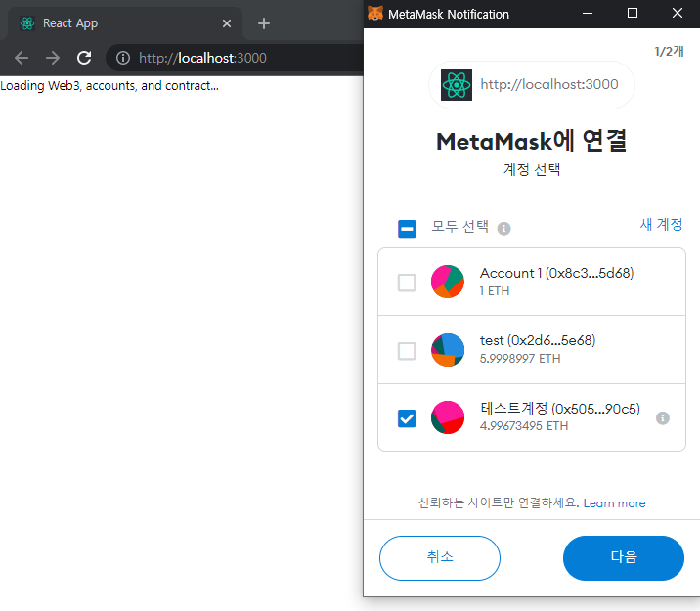The image size is (700, 611).
Task: Maximize the MetaMask Notification window
Action: pos(633,14)
